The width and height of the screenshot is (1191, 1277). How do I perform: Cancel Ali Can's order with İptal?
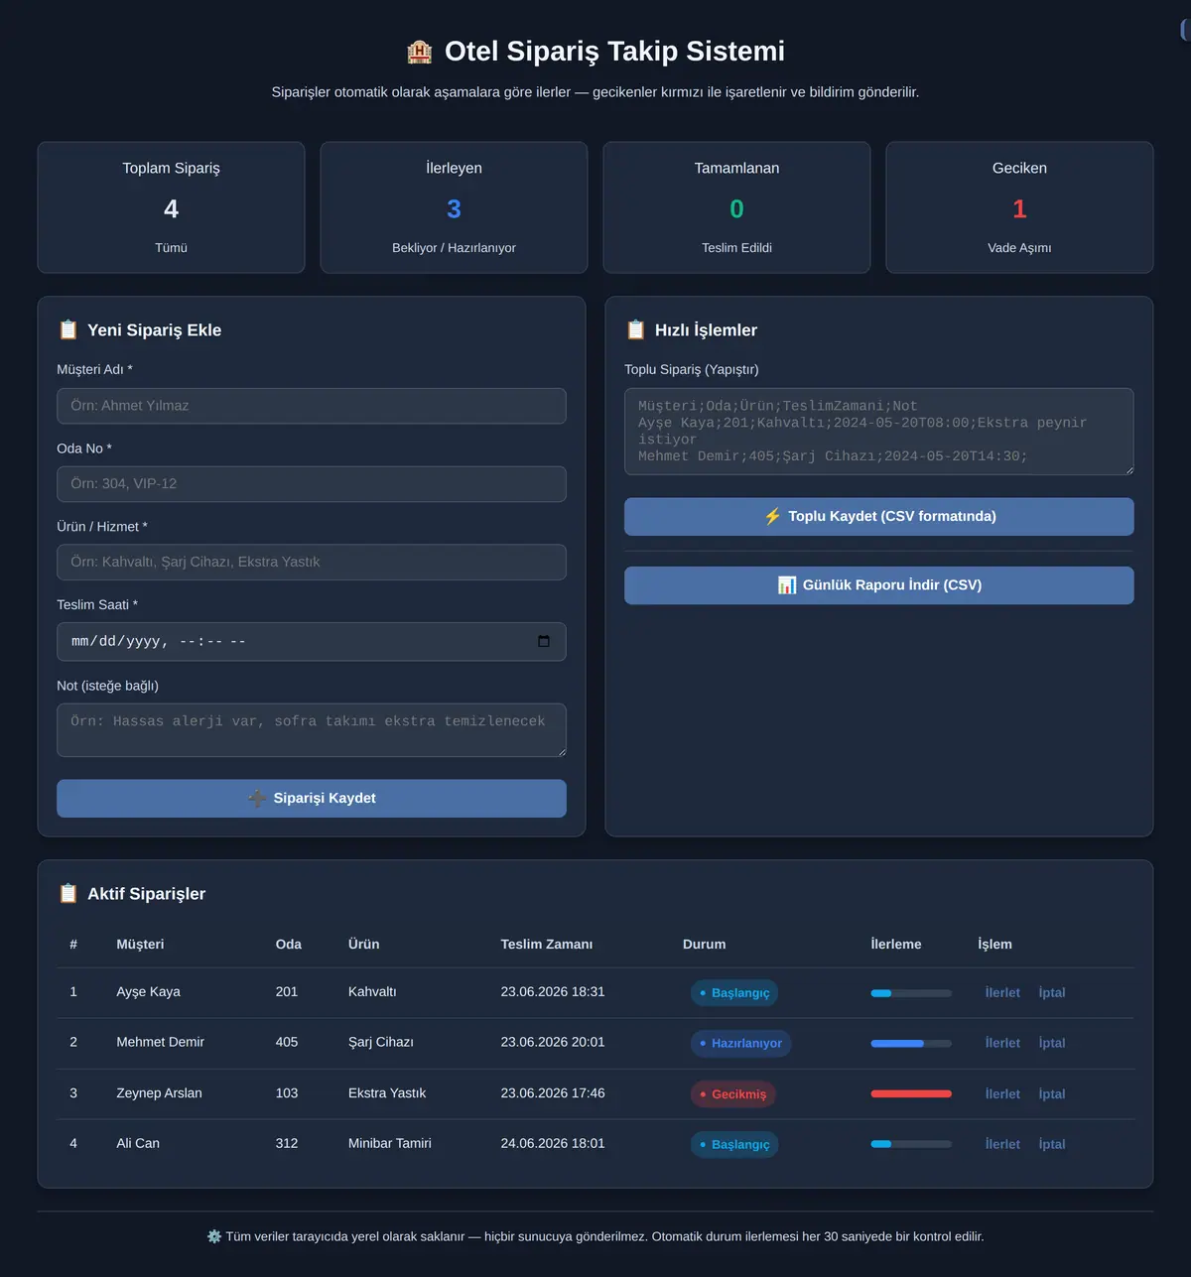[1052, 1144]
